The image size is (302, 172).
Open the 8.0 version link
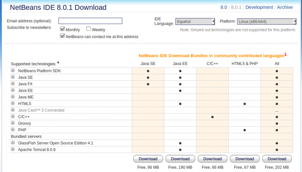[x=223, y=7]
